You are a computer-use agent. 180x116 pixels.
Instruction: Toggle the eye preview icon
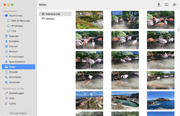(x=174, y=5)
